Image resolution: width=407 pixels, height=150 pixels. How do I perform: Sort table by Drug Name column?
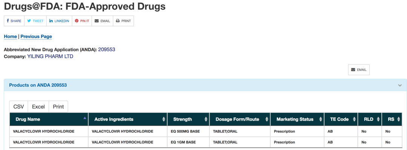click(49, 119)
